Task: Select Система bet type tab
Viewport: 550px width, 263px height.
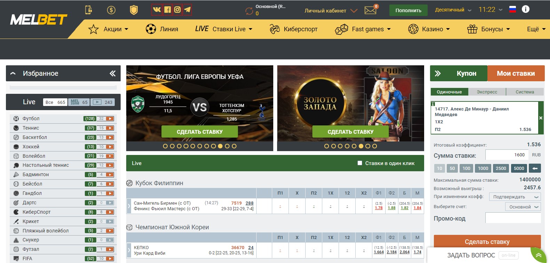Action: tap(525, 92)
